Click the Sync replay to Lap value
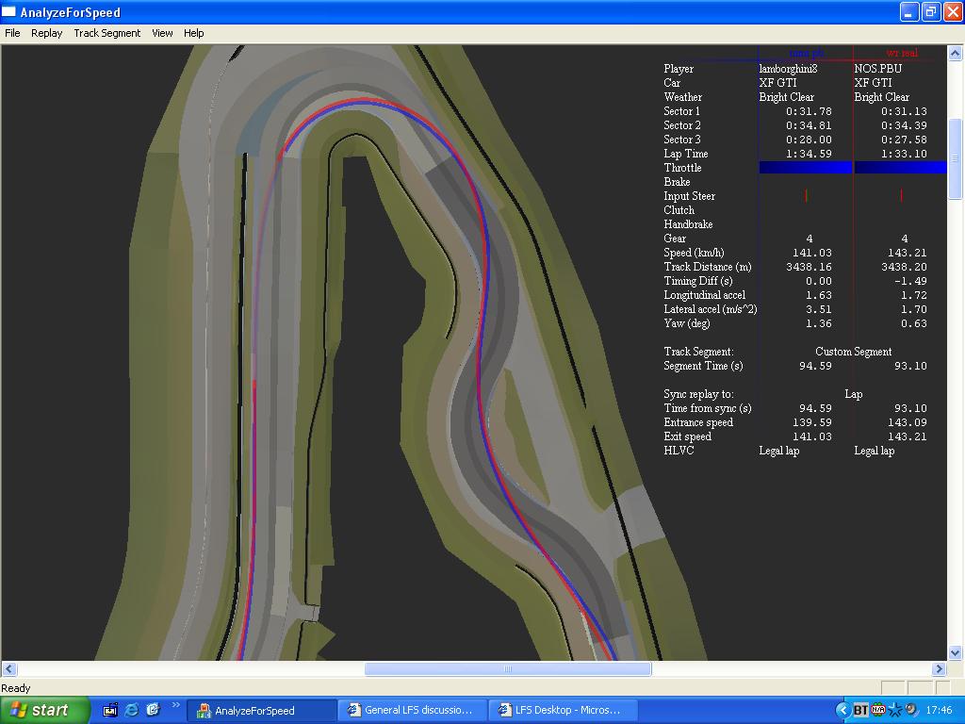965x724 pixels. [x=853, y=394]
